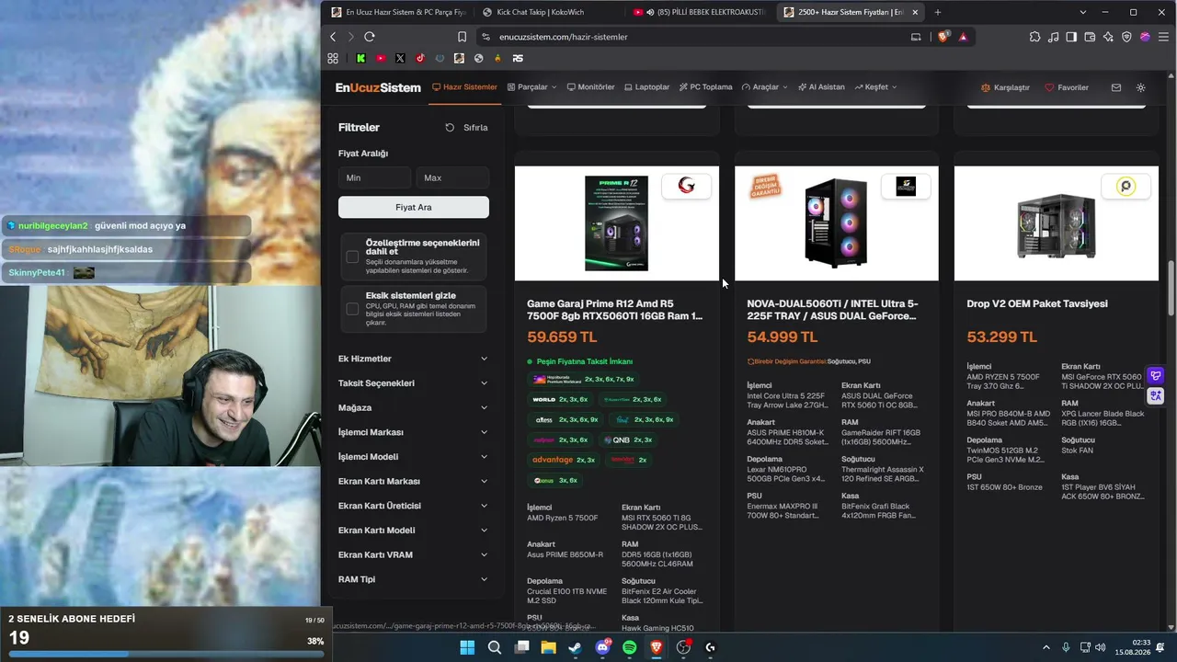Enable 'Eksik sistemleri gizle' checkbox
This screenshot has height=662, width=1177.
tap(352, 309)
